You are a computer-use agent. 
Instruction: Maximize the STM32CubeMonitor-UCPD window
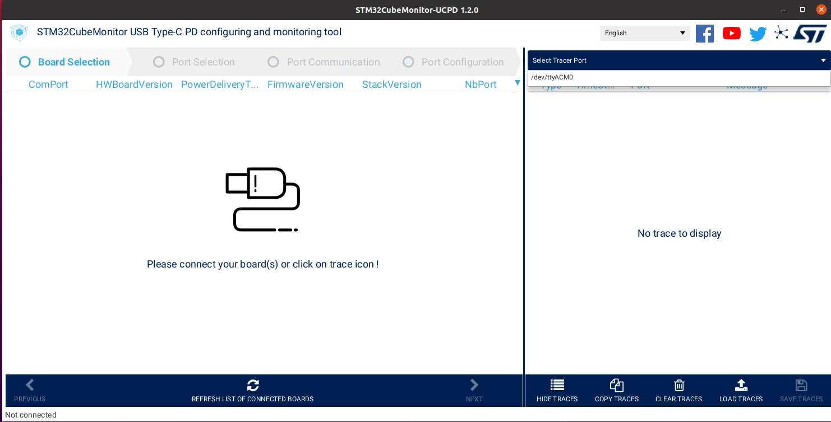802,10
